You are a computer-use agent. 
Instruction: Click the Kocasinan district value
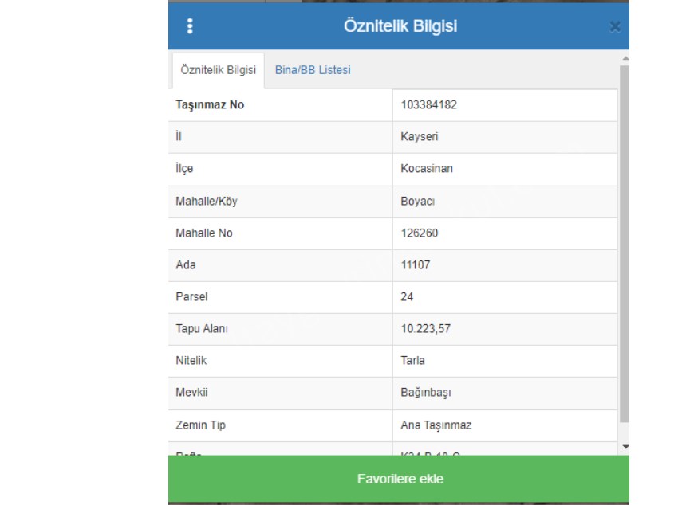(x=427, y=169)
